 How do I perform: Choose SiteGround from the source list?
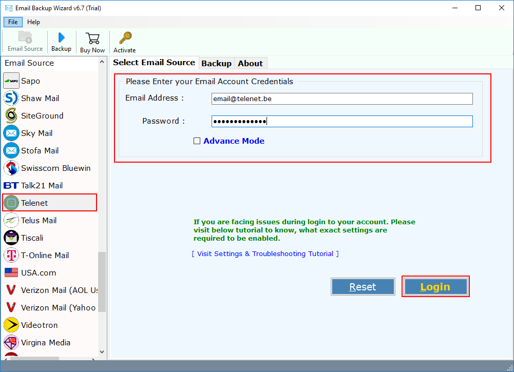(x=42, y=115)
